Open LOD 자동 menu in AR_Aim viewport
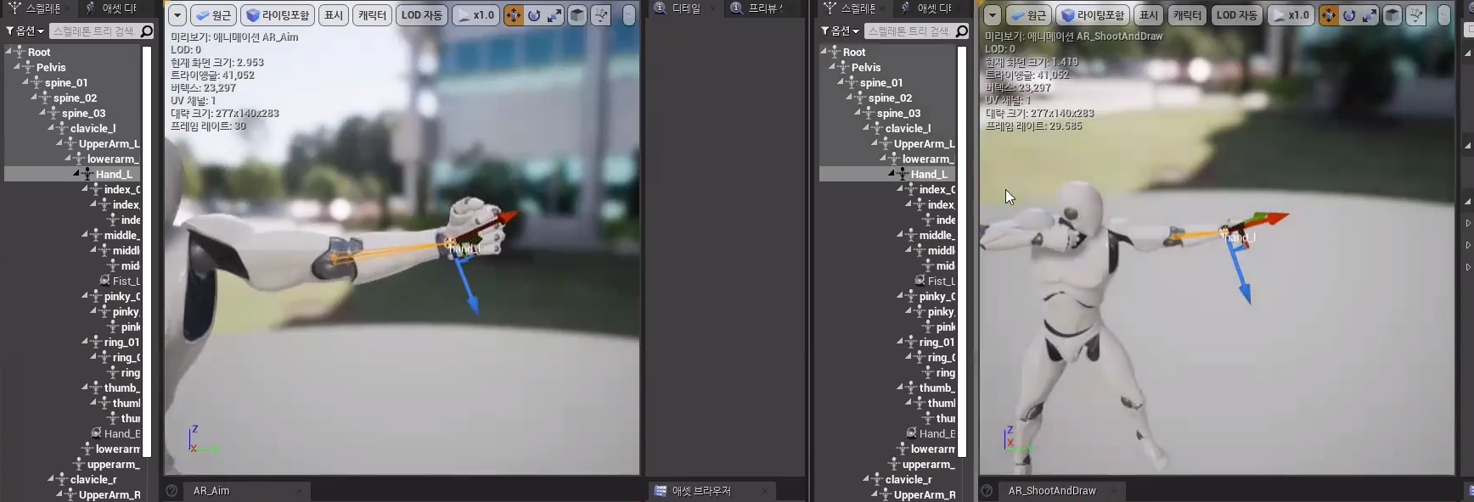The height and width of the screenshot is (502, 1474). click(422, 15)
